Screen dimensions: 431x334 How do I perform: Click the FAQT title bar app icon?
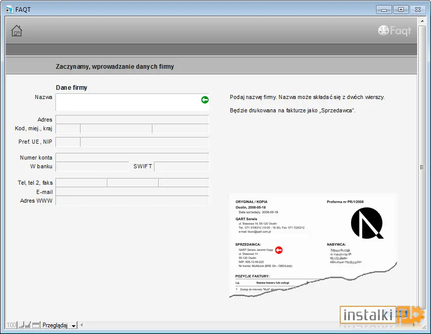pyautogui.click(x=9, y=9)
